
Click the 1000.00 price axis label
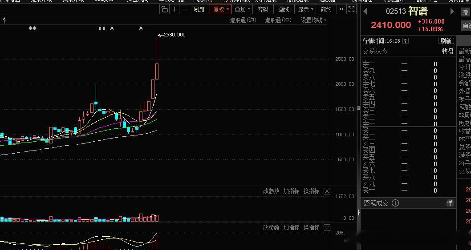pyautogui.click(x=345, y=135)
